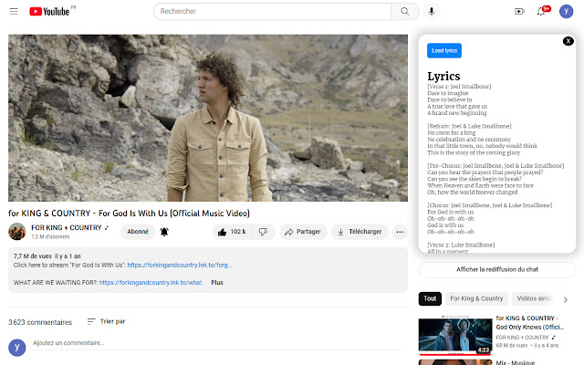Click the 1,3 M d'abonnés subscriber count
The width and height of the screenshot is (584, 365).
pos(50,236)
